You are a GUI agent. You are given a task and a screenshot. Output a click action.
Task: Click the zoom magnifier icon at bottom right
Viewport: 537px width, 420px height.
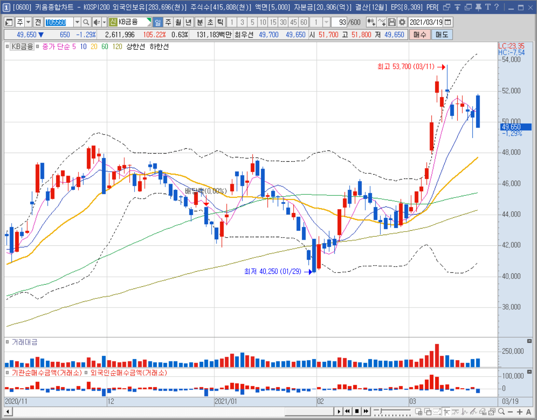501,412
